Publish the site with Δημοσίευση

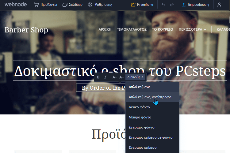point(195,5)
